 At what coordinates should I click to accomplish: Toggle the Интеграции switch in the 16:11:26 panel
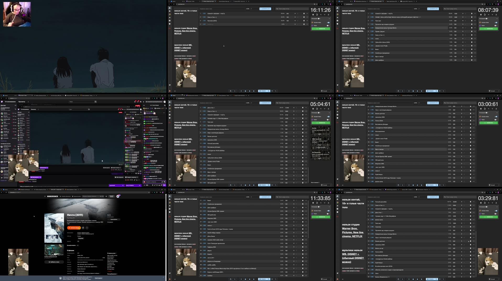pyautogui.click(x=319, y=19)
